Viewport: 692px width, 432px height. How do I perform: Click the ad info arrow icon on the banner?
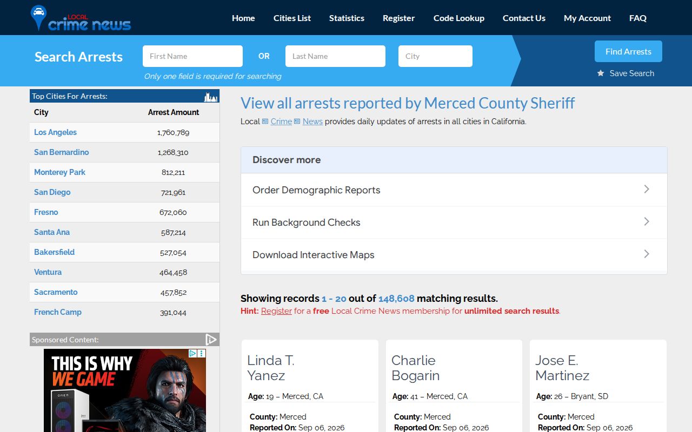[x=192, y=354]
